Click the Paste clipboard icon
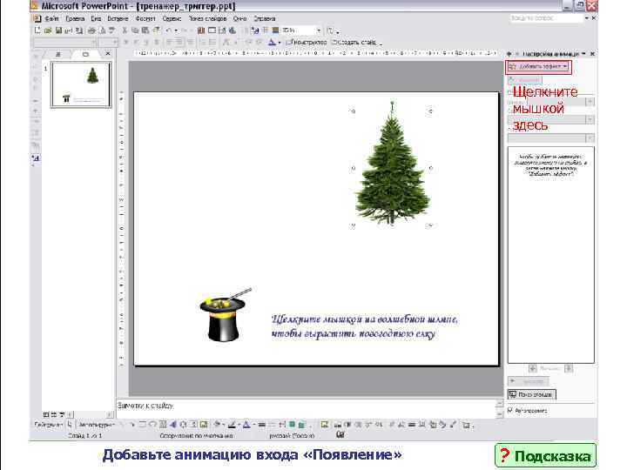627x470 pixels. tap(145, 30)
